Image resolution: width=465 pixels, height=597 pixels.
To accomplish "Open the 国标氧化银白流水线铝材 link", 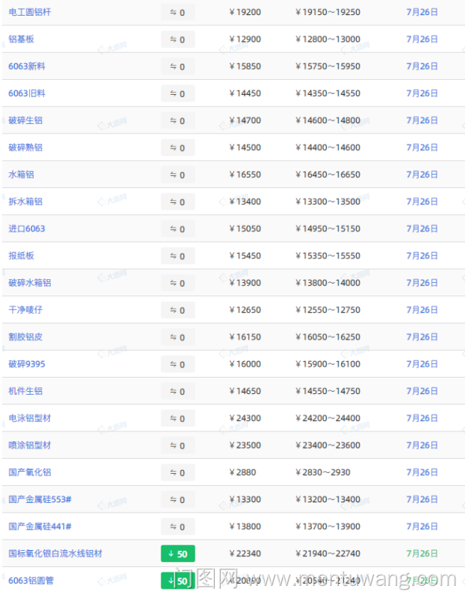I will tap(55, 554).
